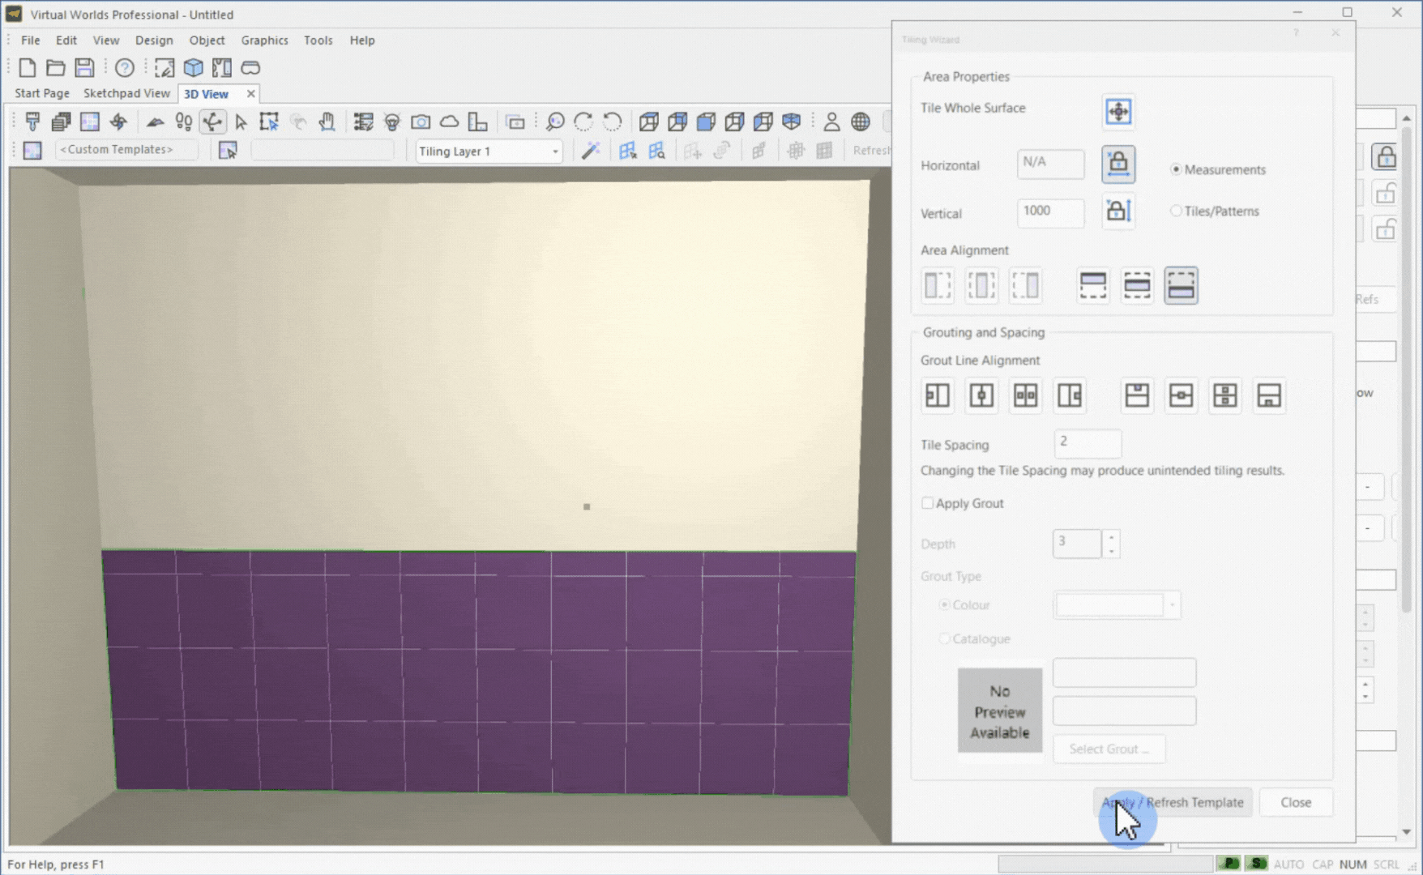Screen dimensions: 1423x875
Task: Open the Custom Templates dropdown
Action: coord(126,149)
